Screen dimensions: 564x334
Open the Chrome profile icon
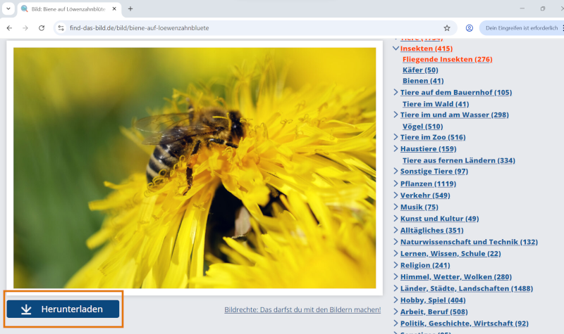(470, 28)
